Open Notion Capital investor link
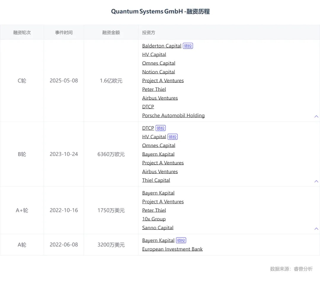Viewport: 320px width, 282px height. (158, 72)
